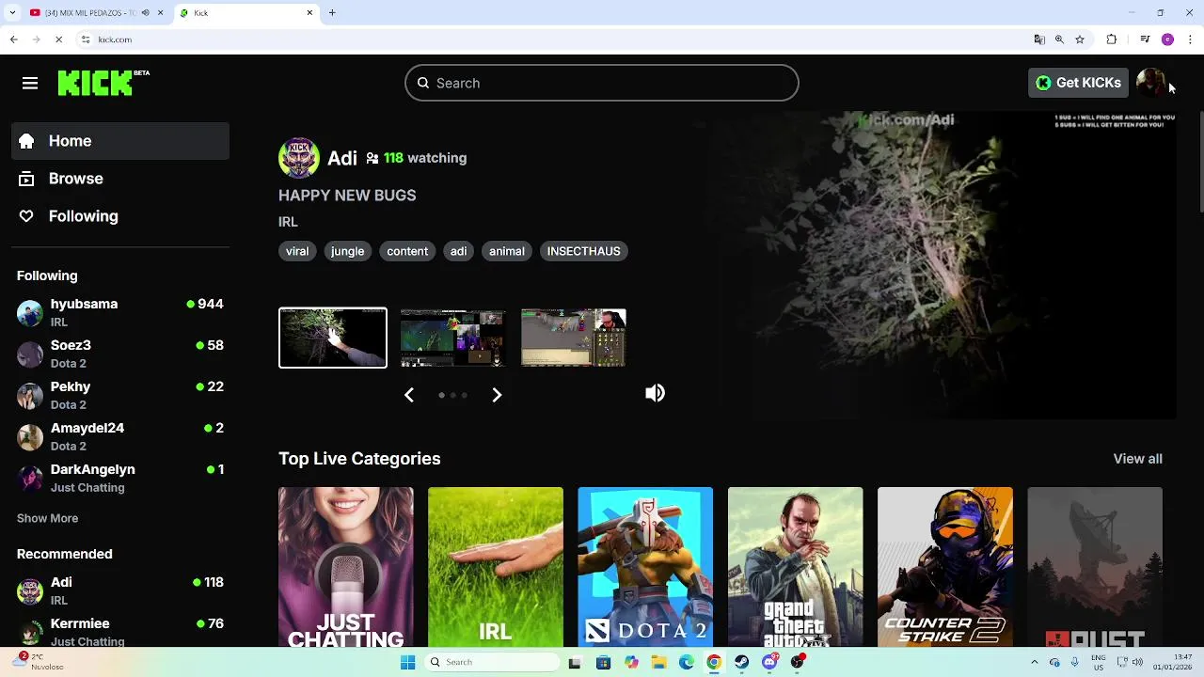Open a new browser tab
Screen dimensions: 1204x677
[332, 12]
